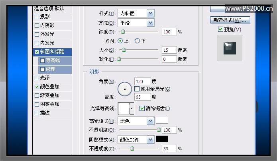Click the 软化 value field 0
Image resolution: width=277 pixels, height=161 pixels.
coord(169,59)
